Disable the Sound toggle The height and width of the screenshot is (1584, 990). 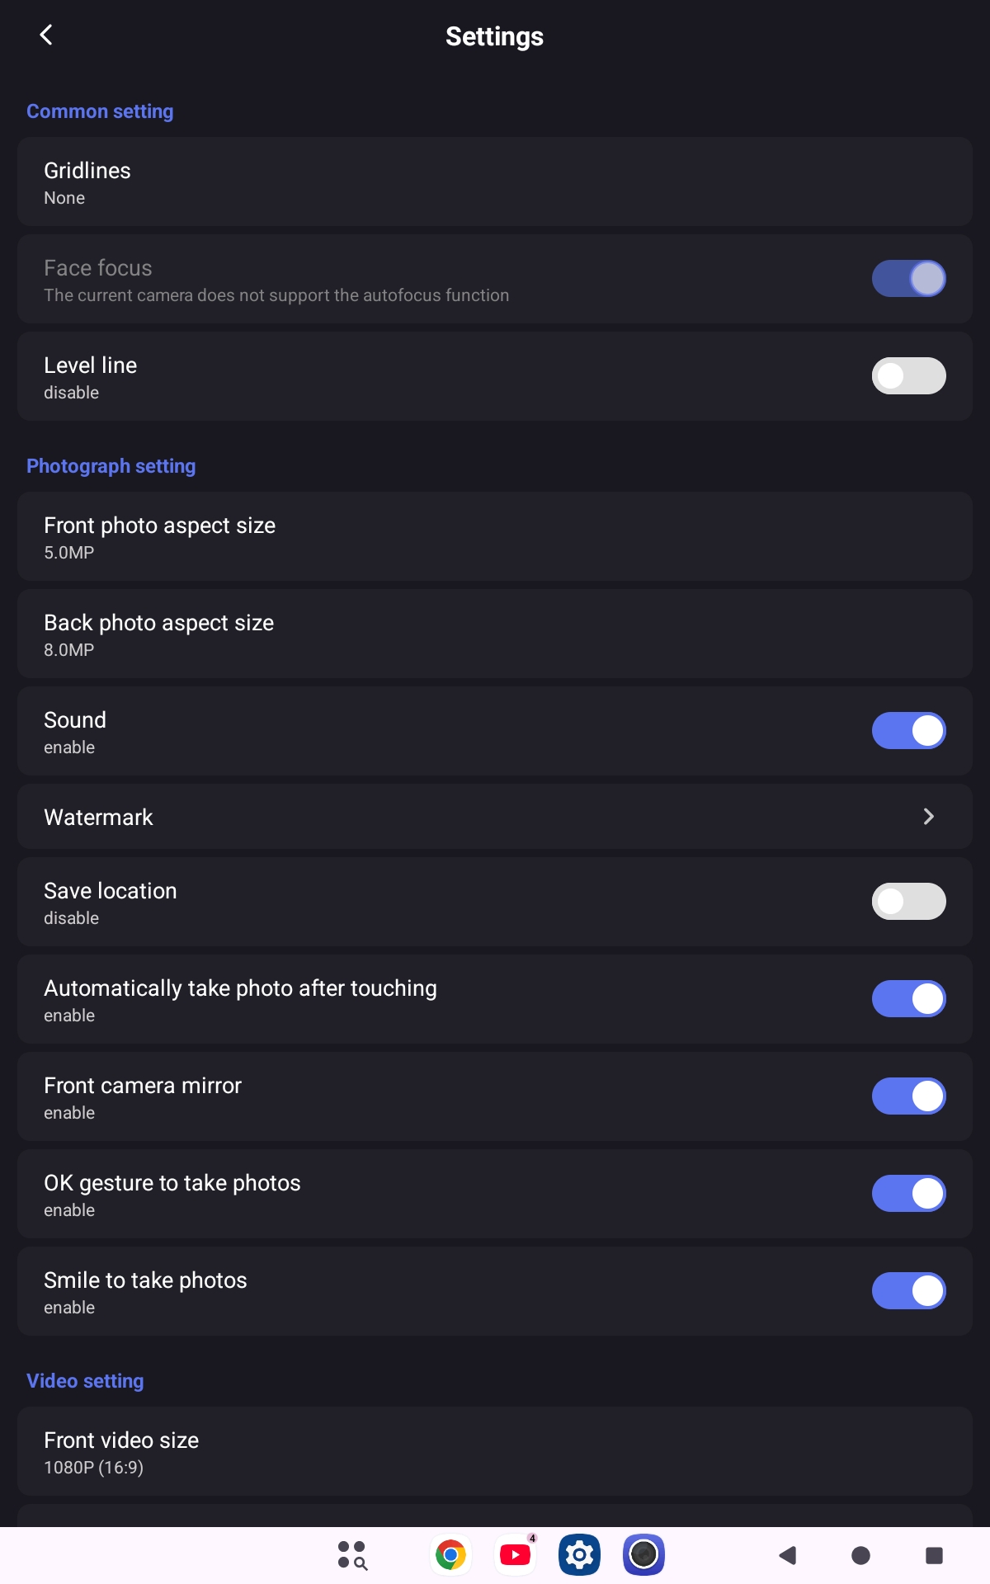point(908,731)
